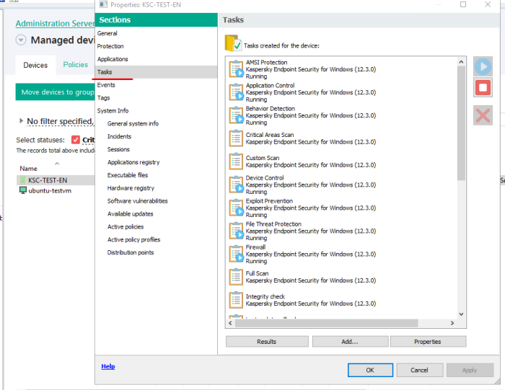This screenshot has width=505, height=390.
Task: Click the task list horizontal scrollbar thumb
Action: (x=326, y=323)
